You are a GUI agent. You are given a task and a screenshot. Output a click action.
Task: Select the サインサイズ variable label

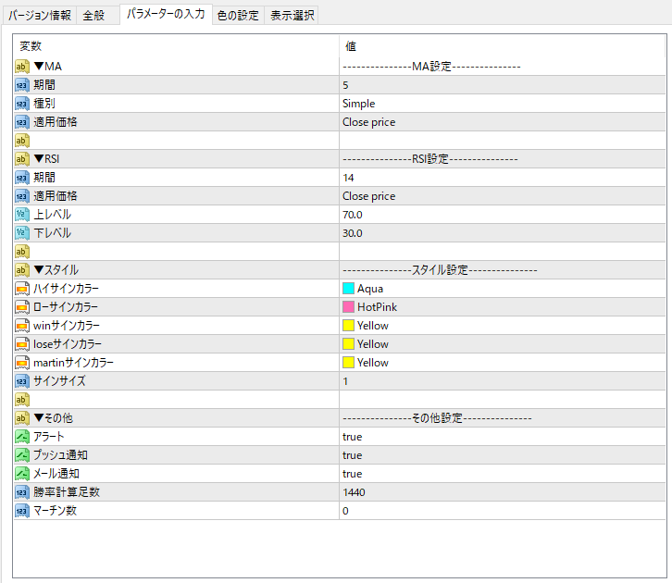(x=59, y=381)
